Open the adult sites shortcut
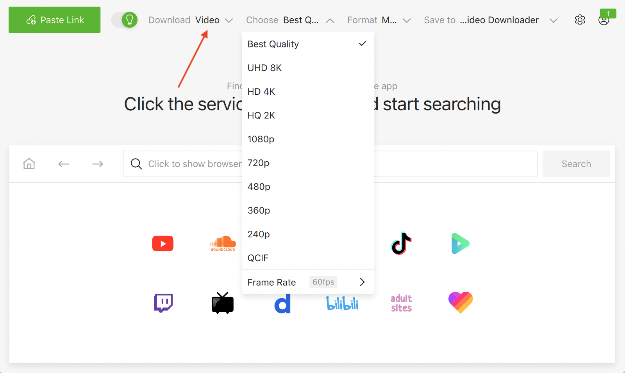This screenshot has width=625, height=373. [x=401, y=303]
